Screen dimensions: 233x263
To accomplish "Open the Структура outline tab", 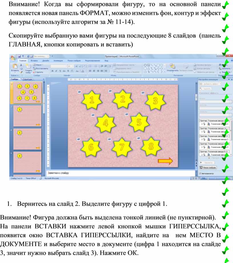I will pyautogui.click(x=27, y=79).
